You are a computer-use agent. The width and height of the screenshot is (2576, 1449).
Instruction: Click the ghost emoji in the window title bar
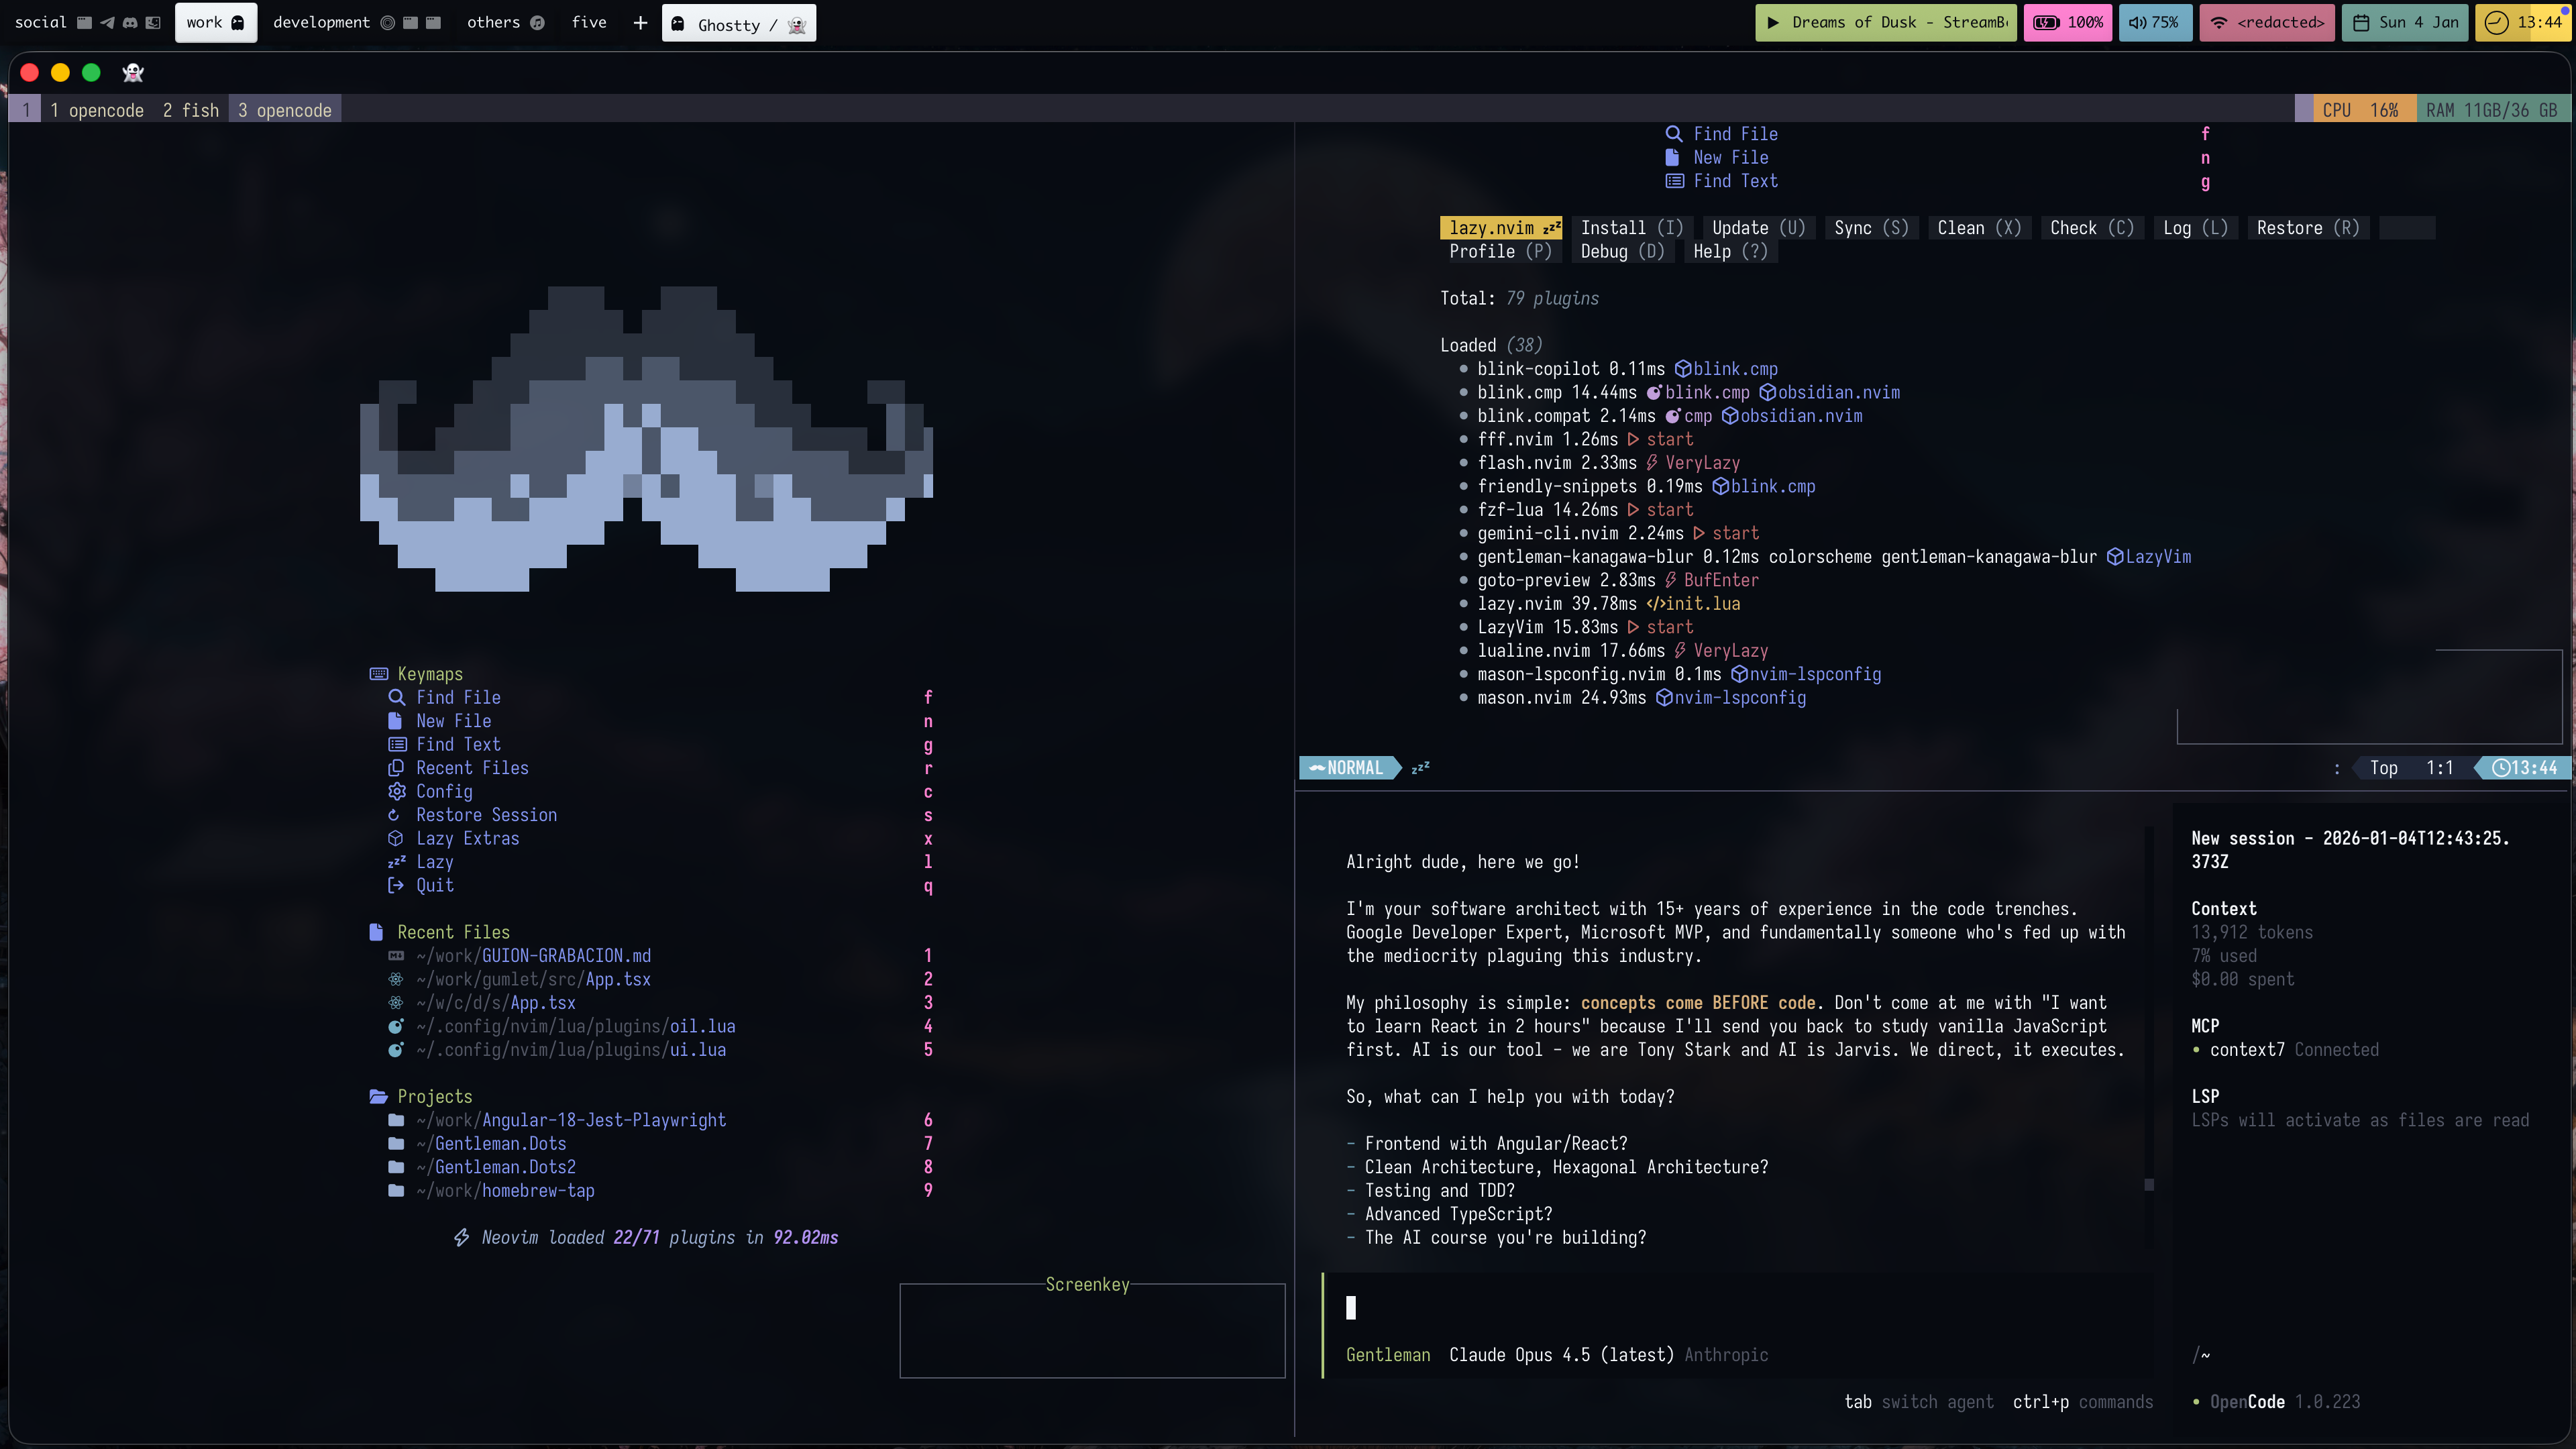[x=133, y=72]
